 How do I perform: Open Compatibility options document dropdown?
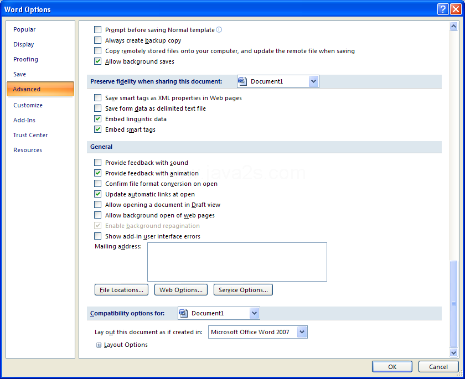254,313
